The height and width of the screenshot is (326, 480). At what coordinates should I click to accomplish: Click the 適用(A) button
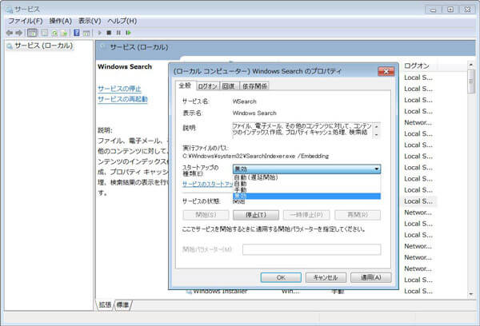[370, 278]
